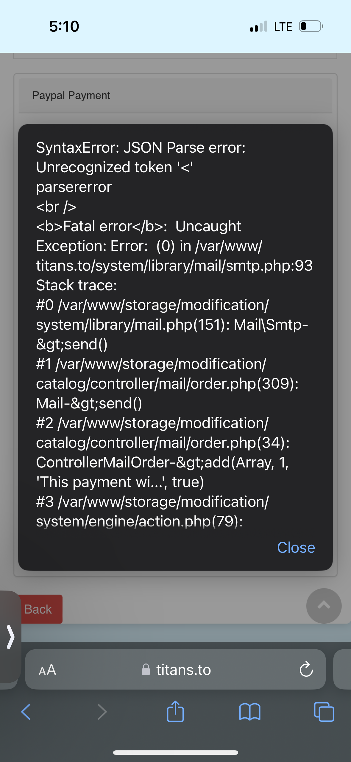This screenshot has height=762, width=351.
Task: Tap the battery indicator in status bar
Action: pos(311,26)
